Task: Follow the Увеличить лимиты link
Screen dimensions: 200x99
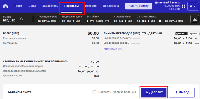Action: pyautogui.click(x=113, y=49)
